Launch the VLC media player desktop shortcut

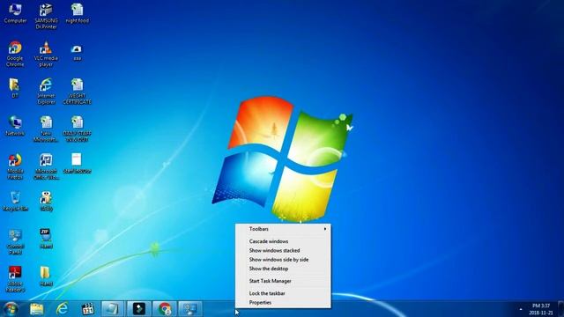click(46, 54)
